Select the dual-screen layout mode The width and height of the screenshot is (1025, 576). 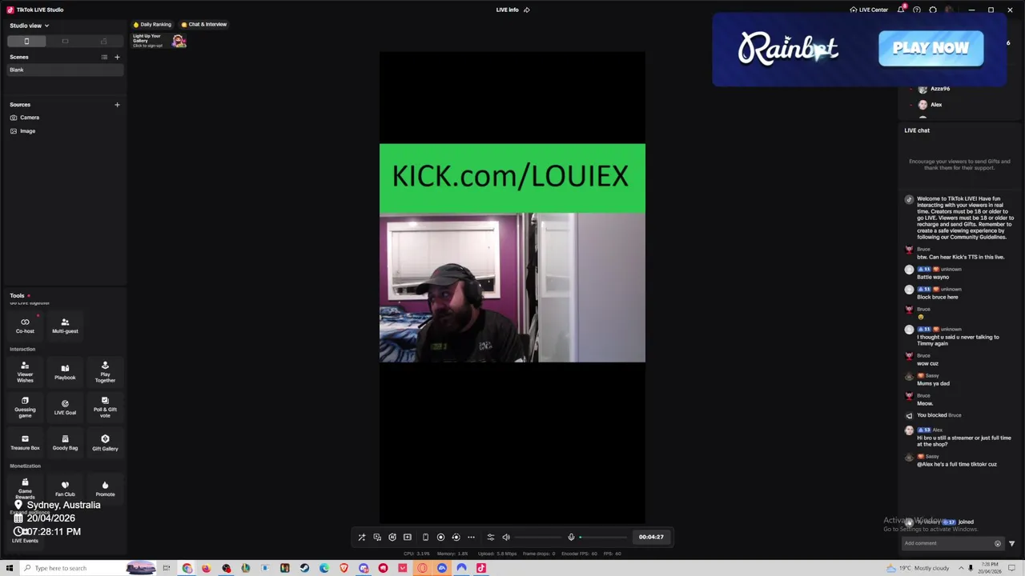click(103, 41)
